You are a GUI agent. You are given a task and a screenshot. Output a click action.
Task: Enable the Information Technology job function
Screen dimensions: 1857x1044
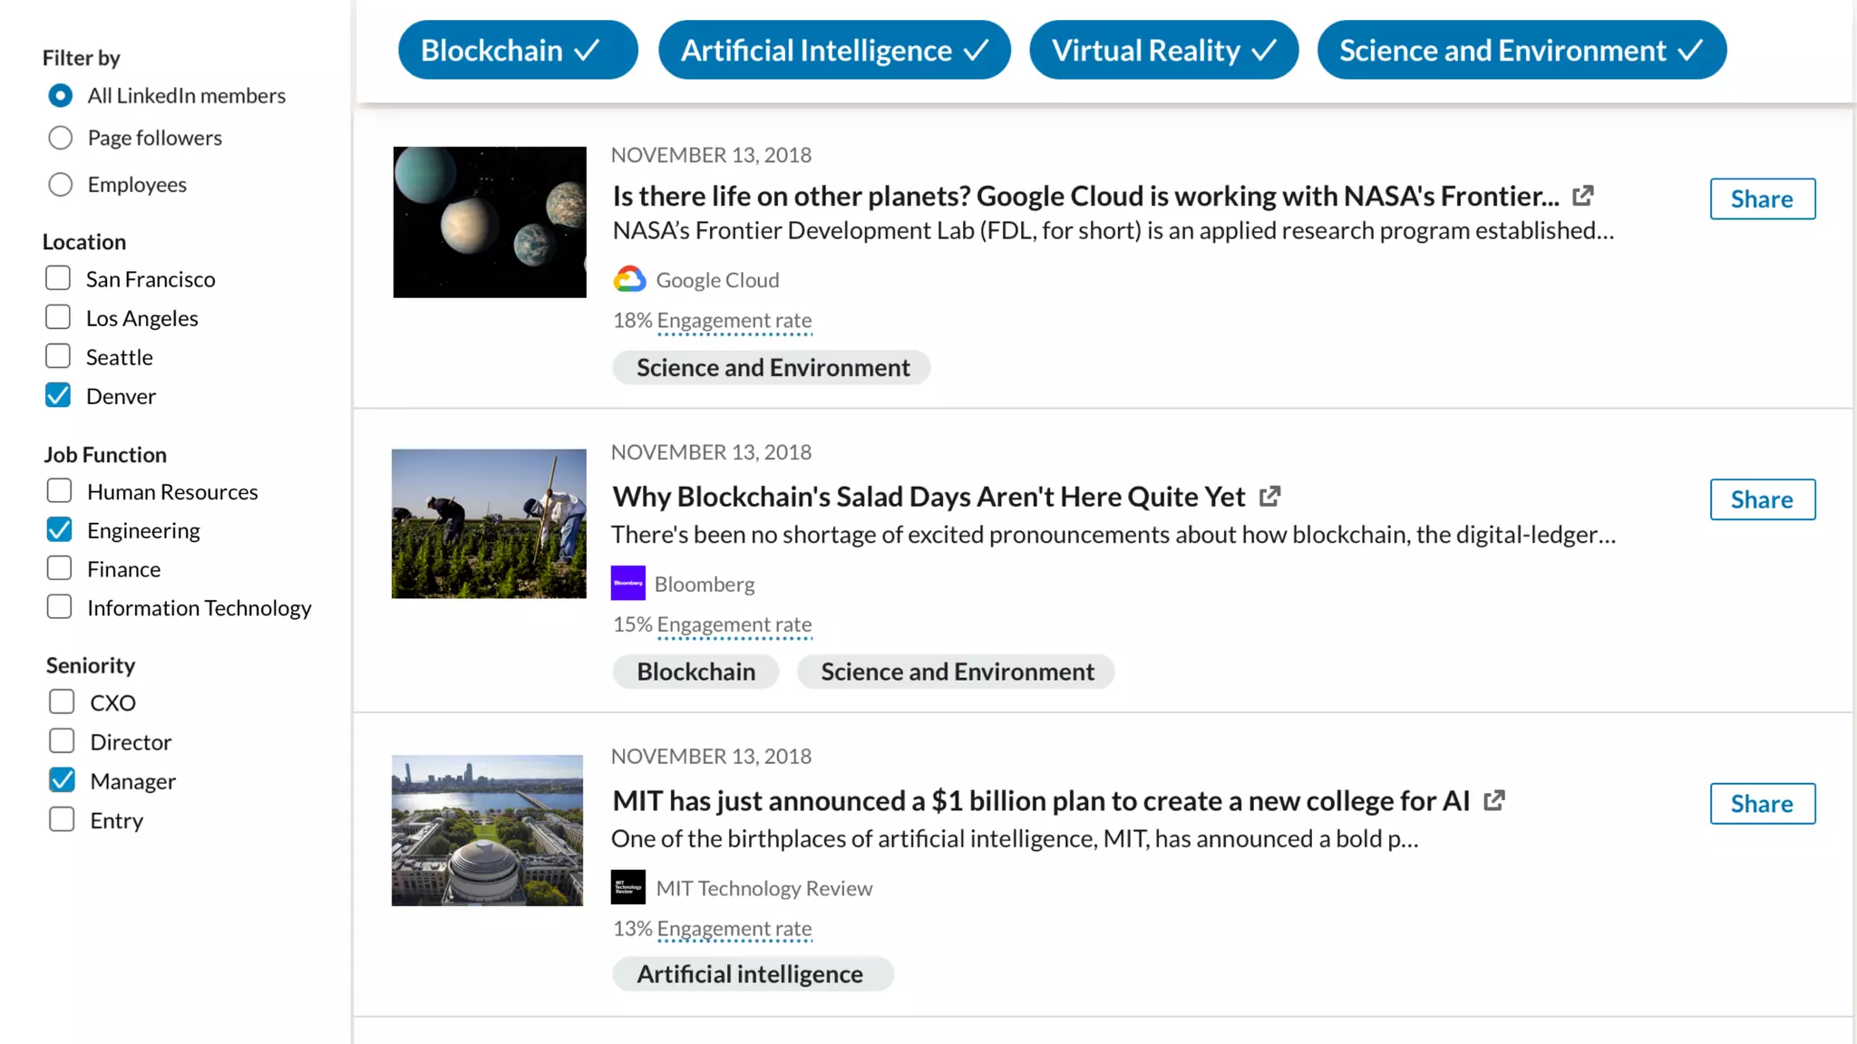coord(60,607)
